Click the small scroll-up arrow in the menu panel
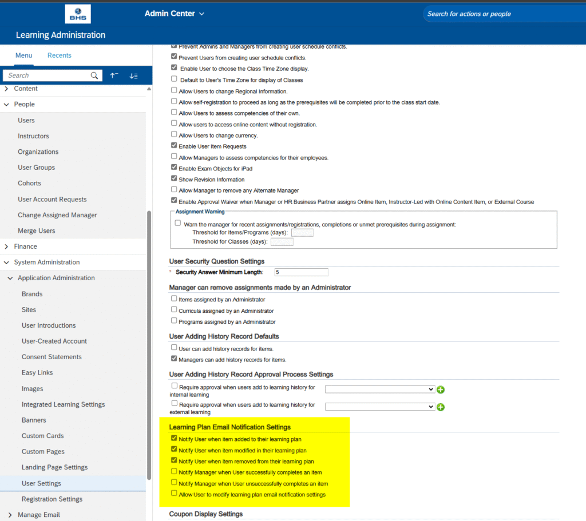The height and width of the screenshot is (521, 586). click(149, 89)
